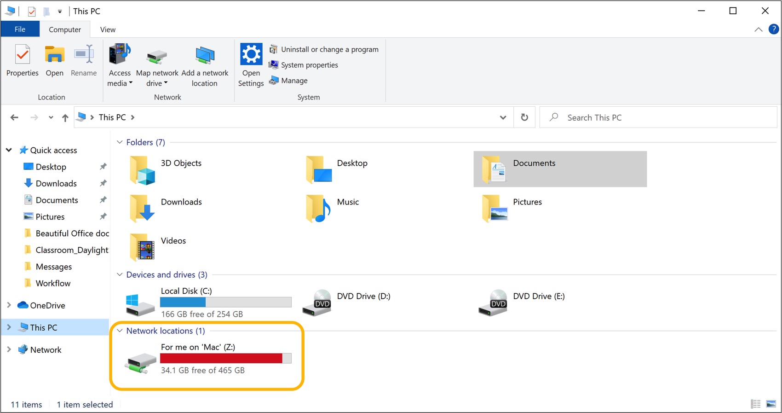Collapse the ribbon with the chevron
The width and height of the screenshot is (782, 413).
coord(758,29)
